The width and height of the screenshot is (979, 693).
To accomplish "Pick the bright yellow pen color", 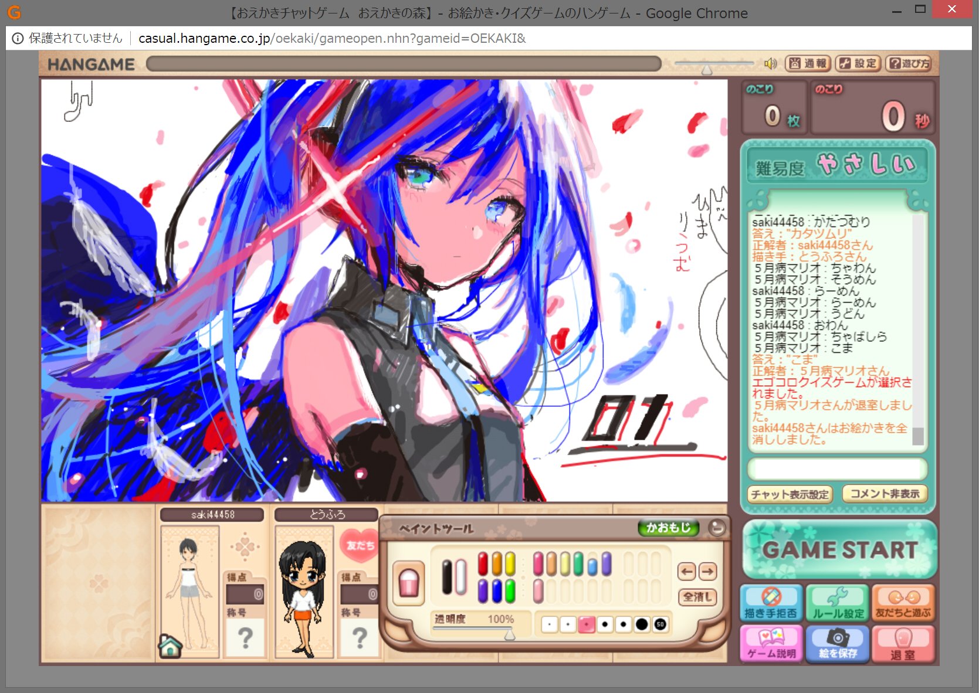I will coord(510,564).
